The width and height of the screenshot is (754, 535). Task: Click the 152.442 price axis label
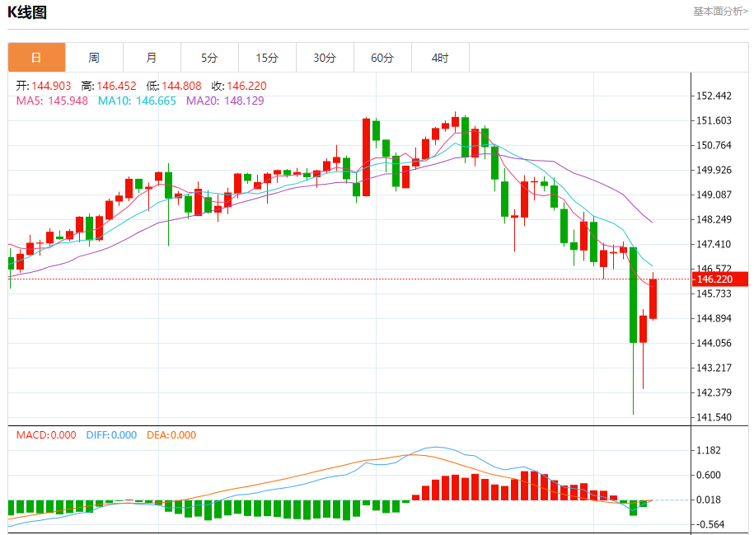(x=714, y=96)
